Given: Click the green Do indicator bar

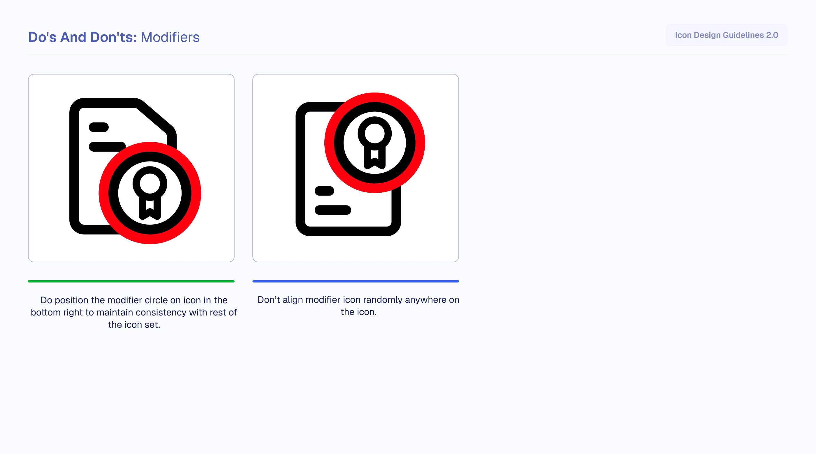Looking at the screenshot, I should click(x=131, y=281).
